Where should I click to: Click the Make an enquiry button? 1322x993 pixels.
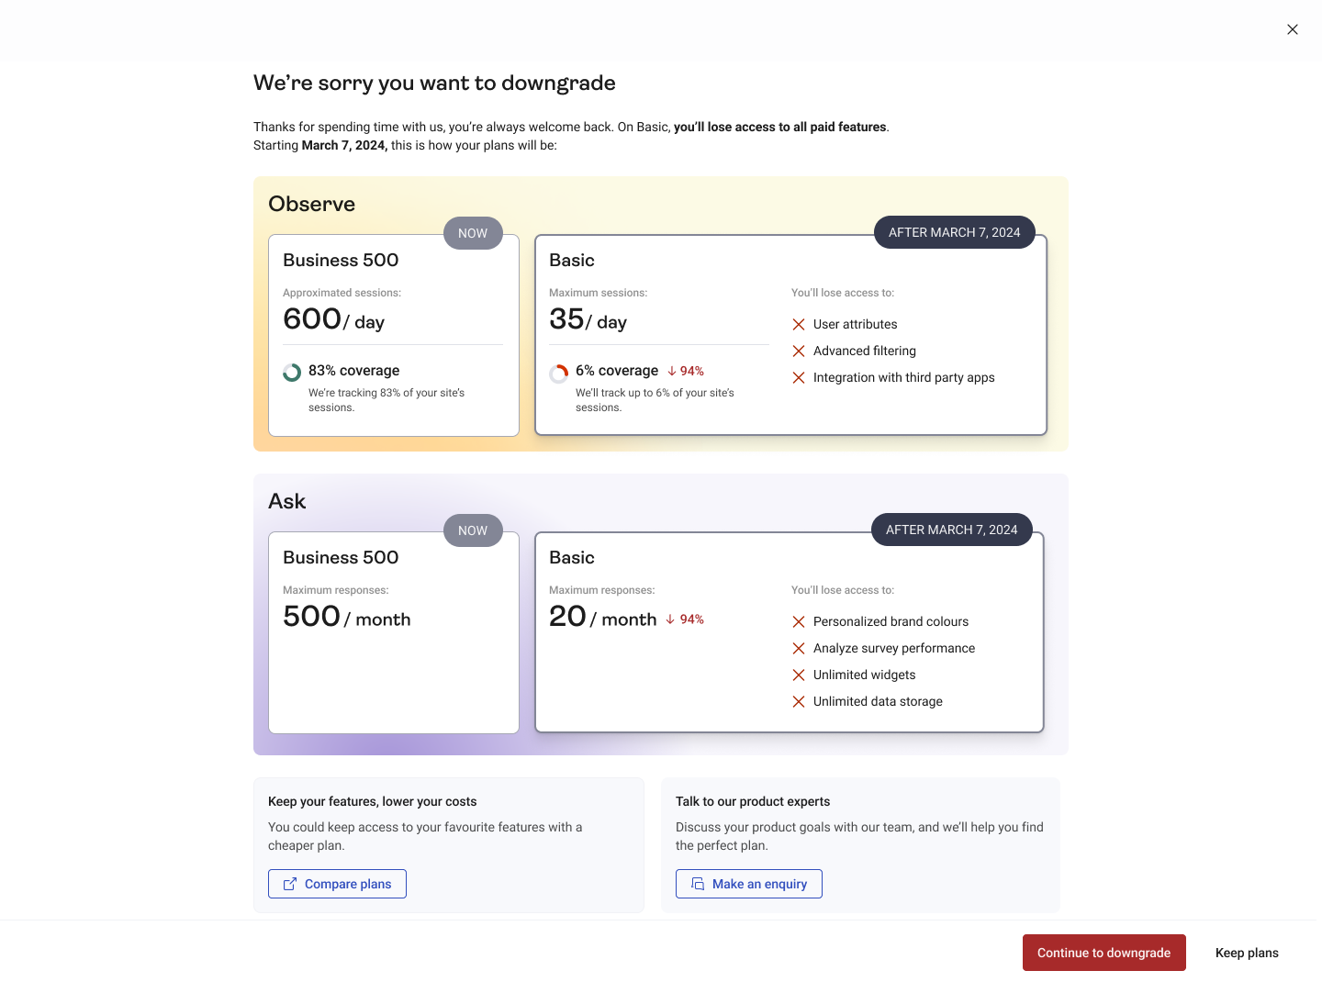tap(749, 884)
